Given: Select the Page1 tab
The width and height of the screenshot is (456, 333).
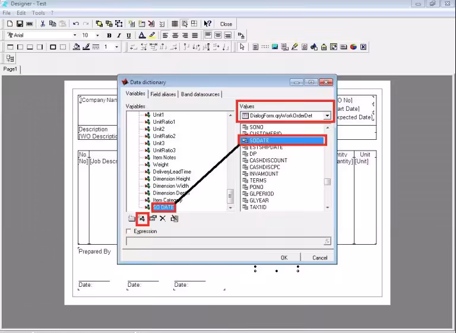Looking at the screenshot, I should point(10,69).
